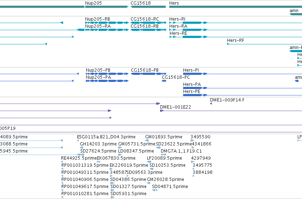Click the Hers-RF transcript label
The height and width of the screenshot is (199, 302).
(236, 40)
